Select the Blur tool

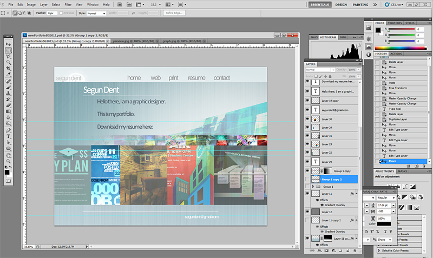(x=8, y=117)
